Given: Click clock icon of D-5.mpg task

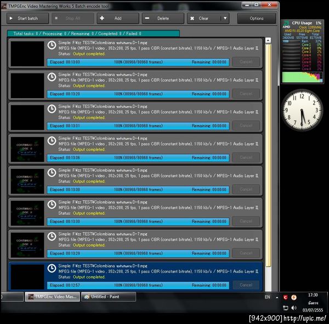Looking at the screenshot, I should click(x=52, y=173).
